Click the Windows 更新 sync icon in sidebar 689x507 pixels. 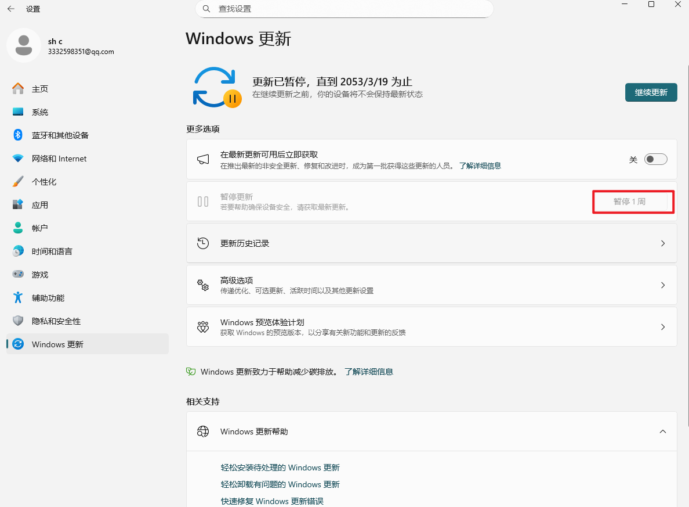tap(18, 344)
